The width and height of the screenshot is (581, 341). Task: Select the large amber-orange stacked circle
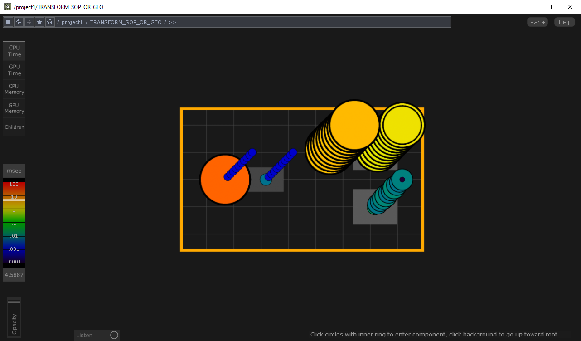point(354,125)
